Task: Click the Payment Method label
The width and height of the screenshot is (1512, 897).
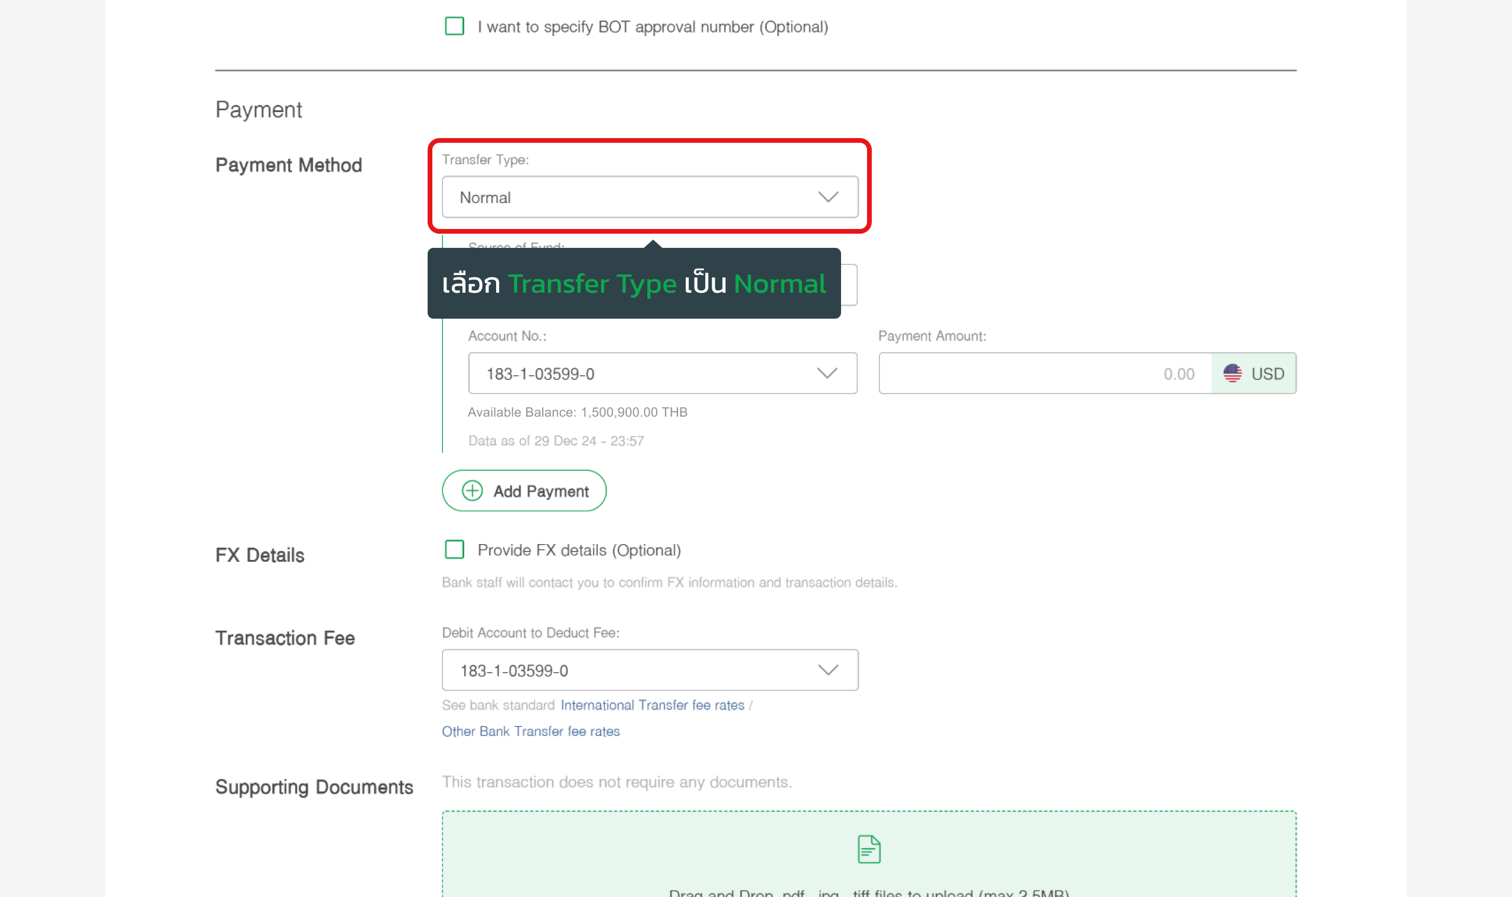Action: [288, 165]
